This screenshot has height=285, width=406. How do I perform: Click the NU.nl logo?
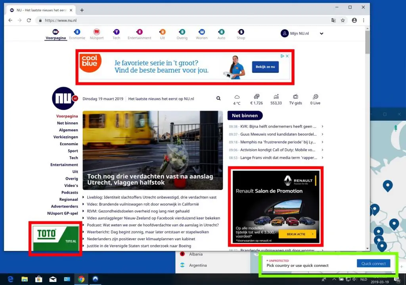click(x=64, y=98)
